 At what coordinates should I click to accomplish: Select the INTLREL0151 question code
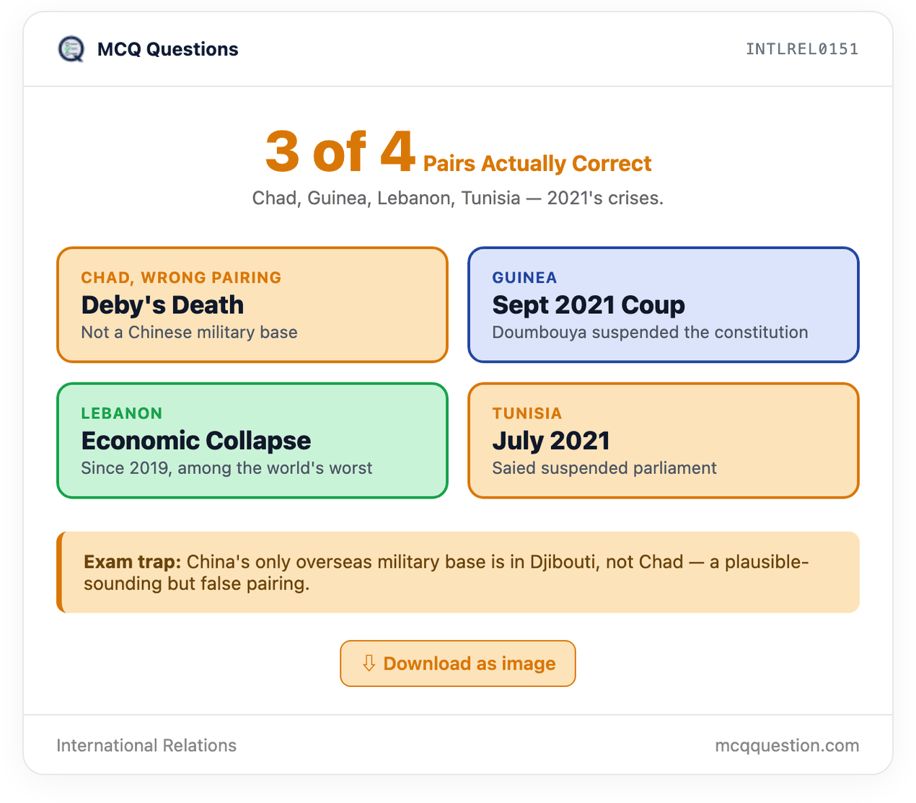802,49
